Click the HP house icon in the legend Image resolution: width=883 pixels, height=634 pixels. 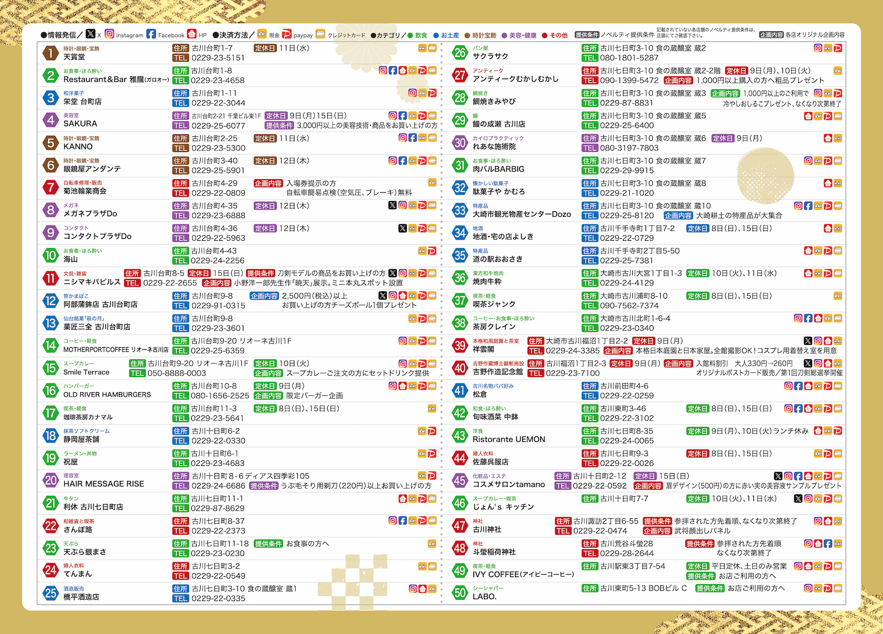pos(192,34)
